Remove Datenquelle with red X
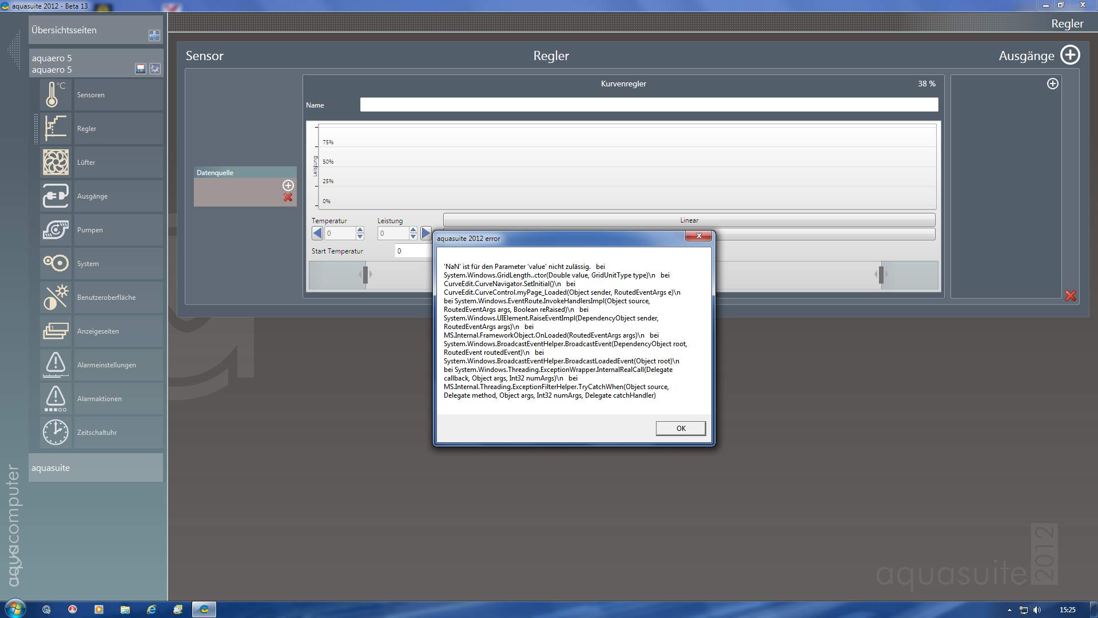 pyautogui.click(x=288, y=197)
